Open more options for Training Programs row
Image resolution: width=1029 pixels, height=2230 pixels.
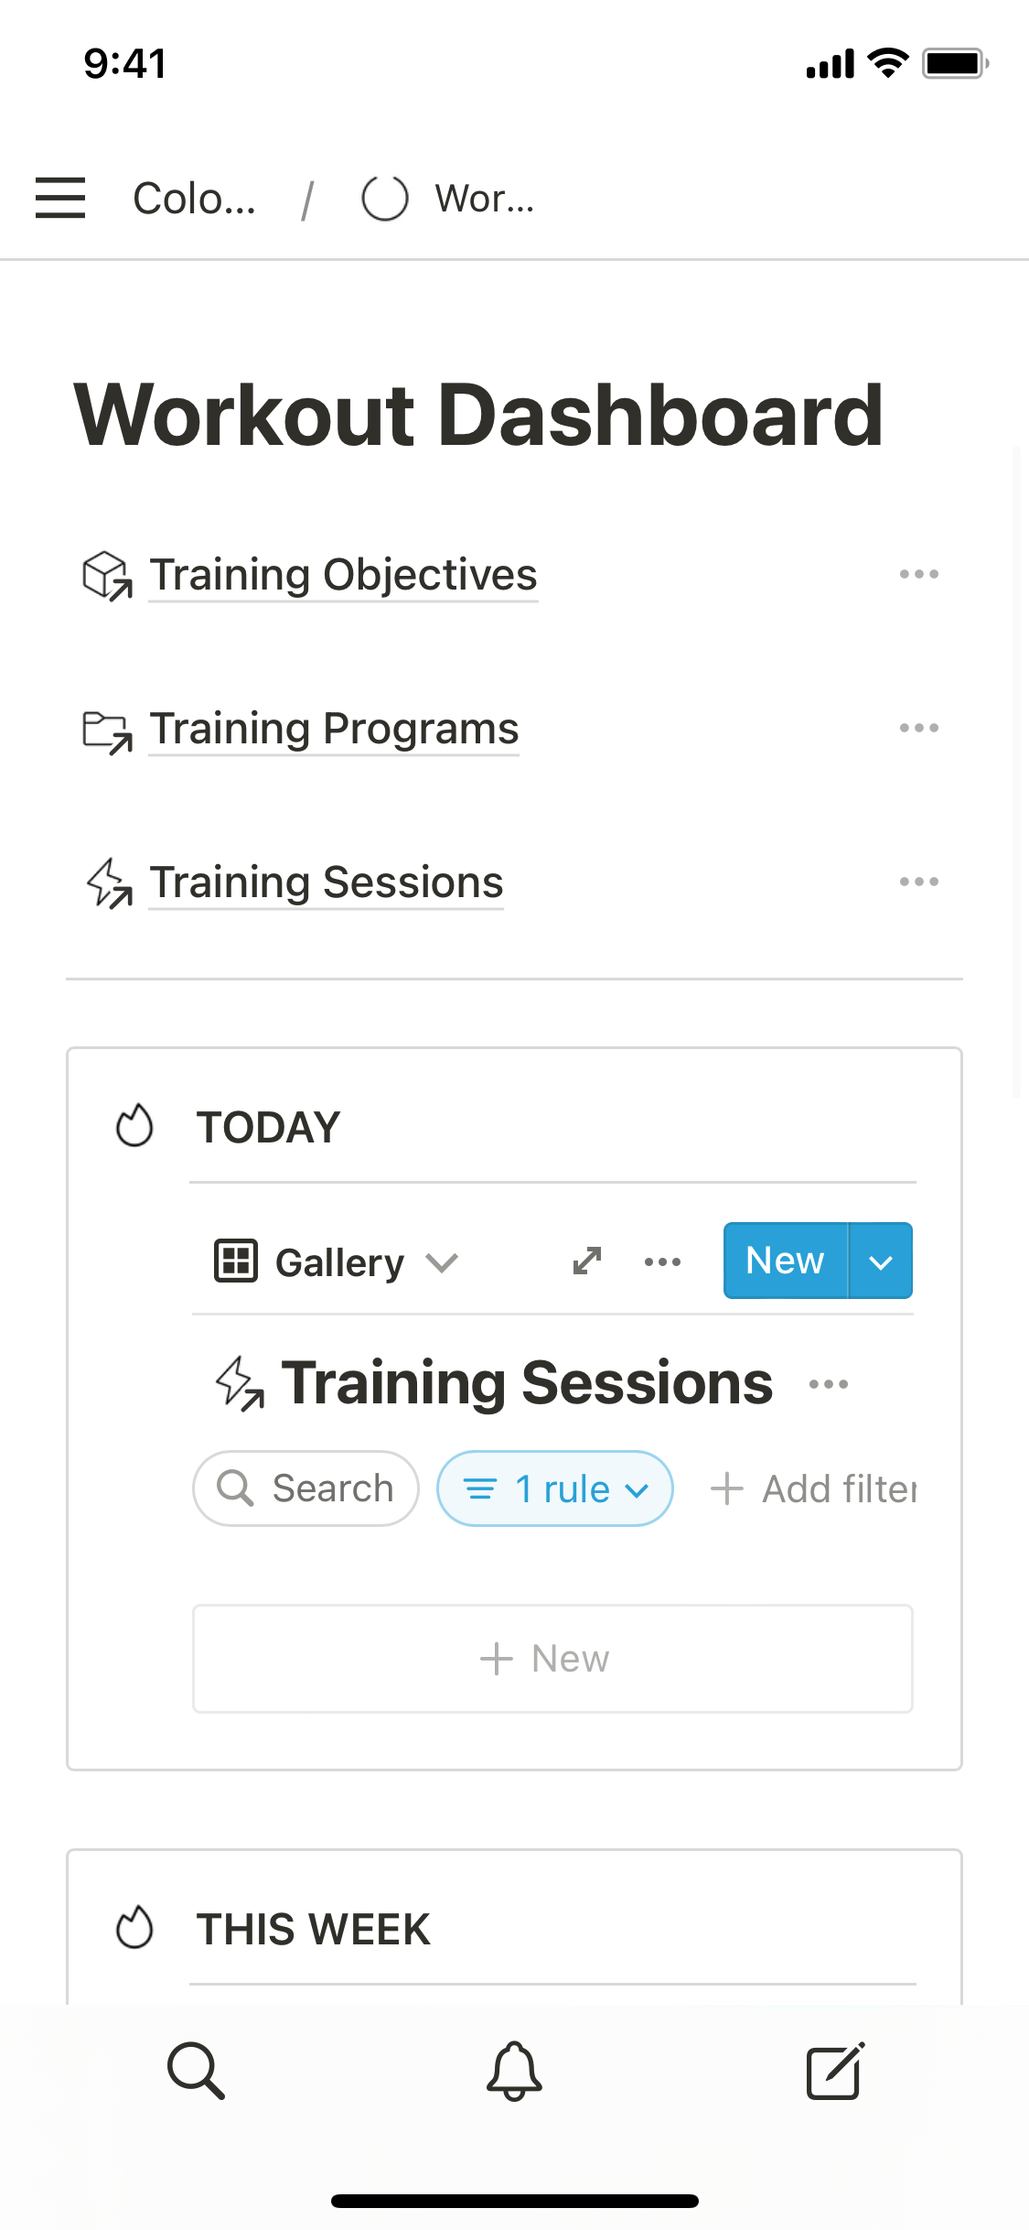pos(918,728)
